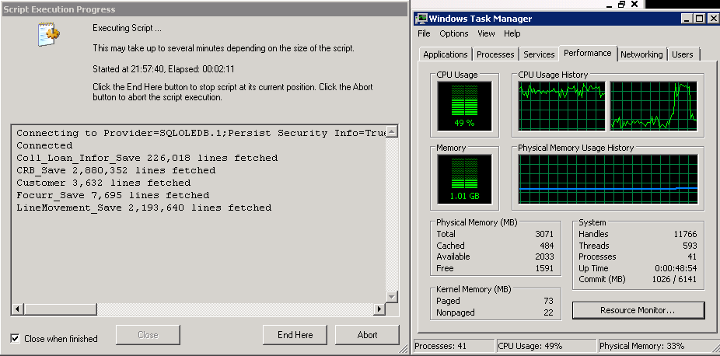The height and width of the screenshot is (356, 720).
Task: Click the End Here button
Action: [x=295, y=335]
